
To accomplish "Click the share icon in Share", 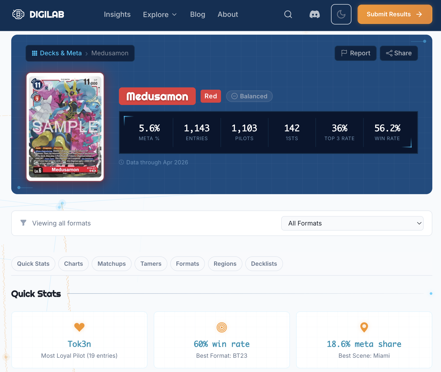I will (389, 53).
